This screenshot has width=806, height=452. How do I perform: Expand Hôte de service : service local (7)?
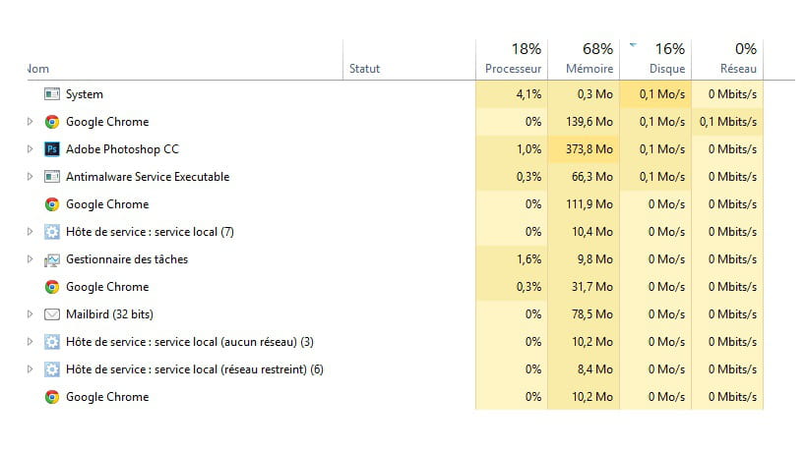30,232
